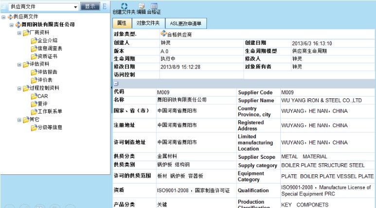This screenshot has width=376, height=208.
Task: Click the 显示 button
Action: click(x=90, y=6)
